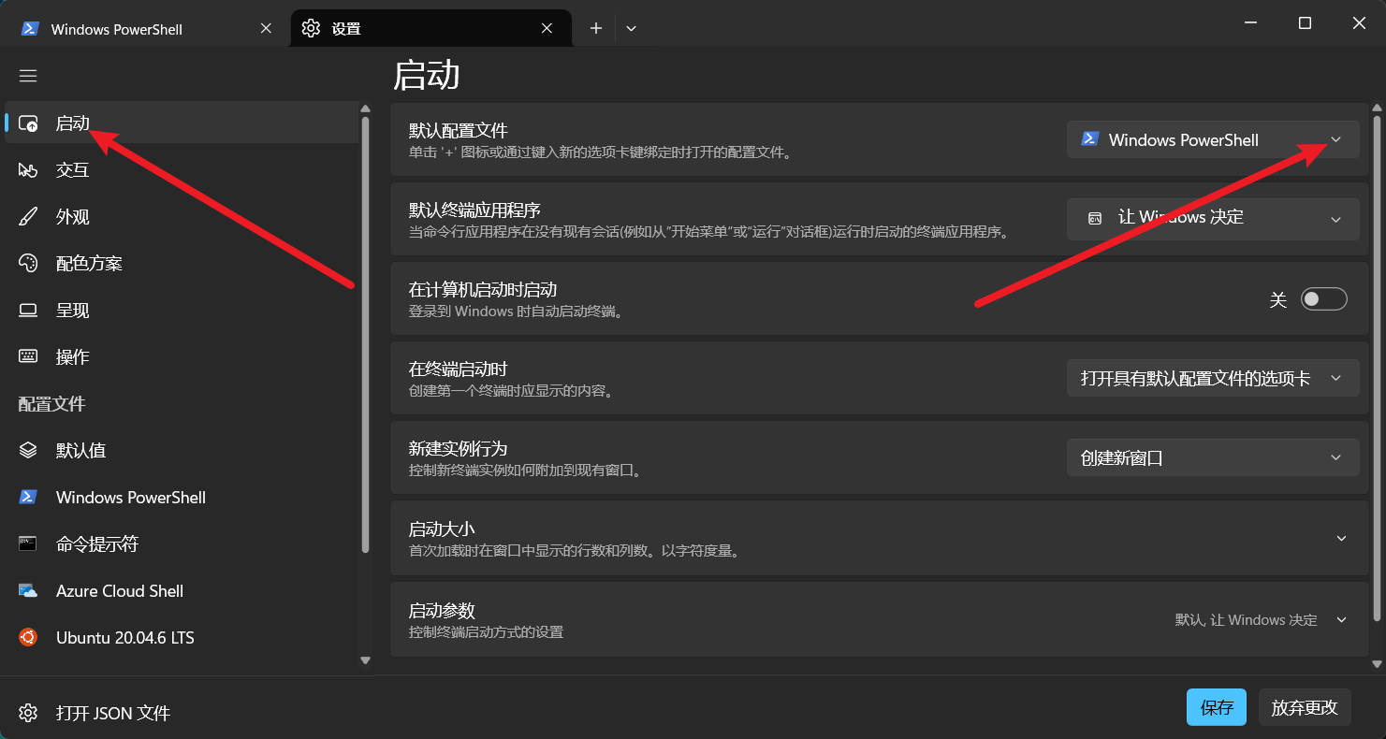Image resolution: width=1386 pixels, height=739 pixels.
Task: Click the gear icon beside 打开 JSON 文件
Action: point(28,713)
